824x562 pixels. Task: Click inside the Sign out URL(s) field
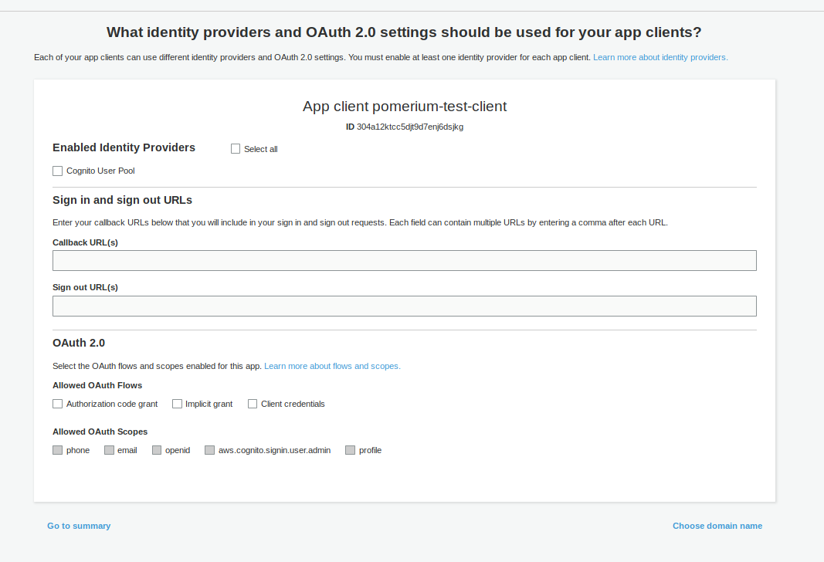coord(404,306)
